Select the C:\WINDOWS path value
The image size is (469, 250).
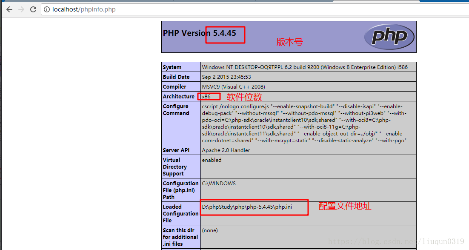tap(219, 184)
